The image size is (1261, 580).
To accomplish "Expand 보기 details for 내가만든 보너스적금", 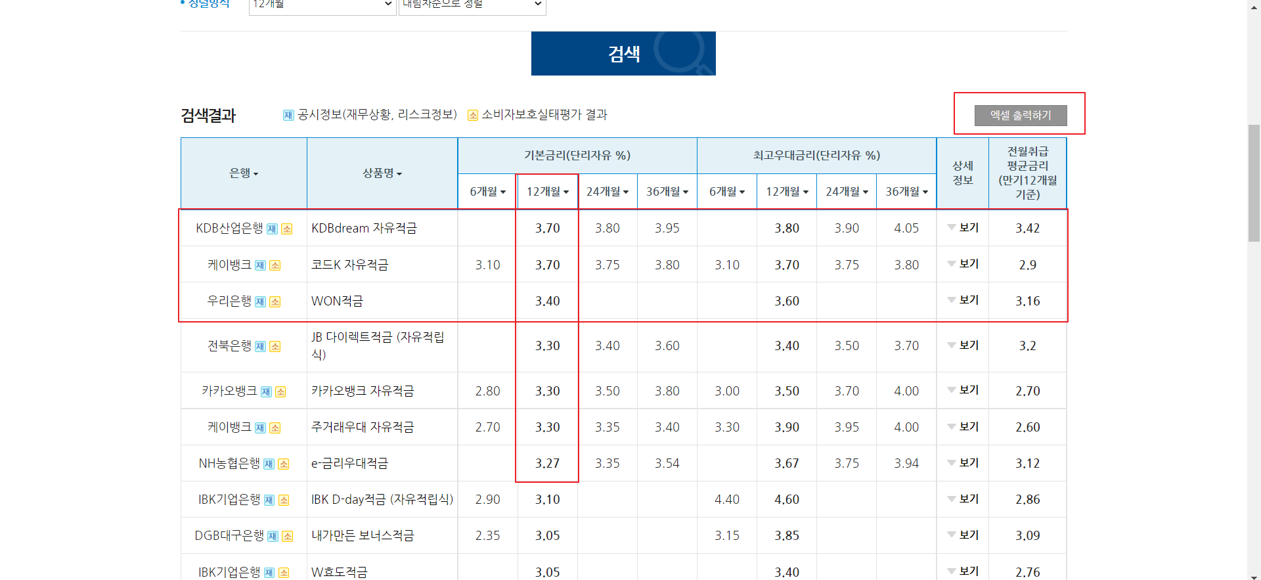I will [x=963, y=535].
